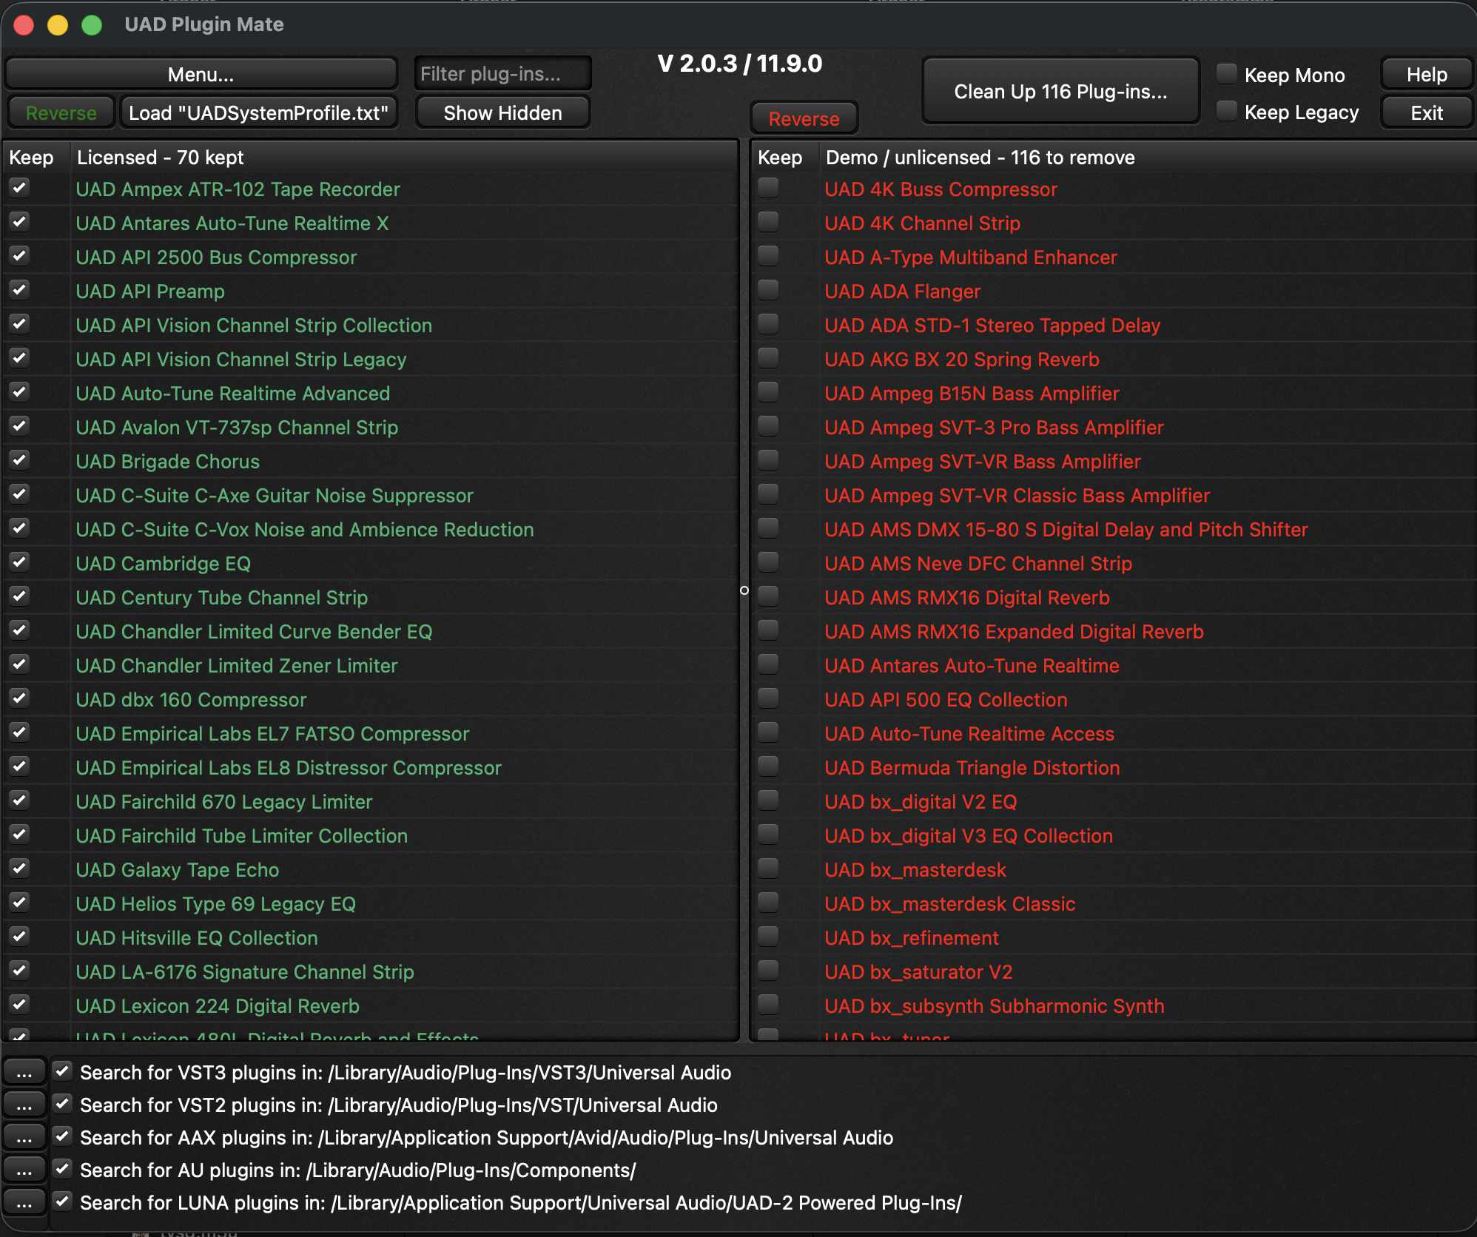Uncheck Keep for UAD Lexicon 224 Digital Reverb

[20, 1005]
